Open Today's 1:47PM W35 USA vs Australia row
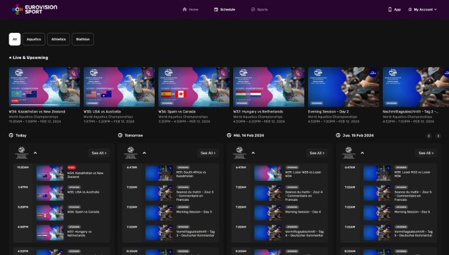 pyautogui.click(x=62, y=193)
